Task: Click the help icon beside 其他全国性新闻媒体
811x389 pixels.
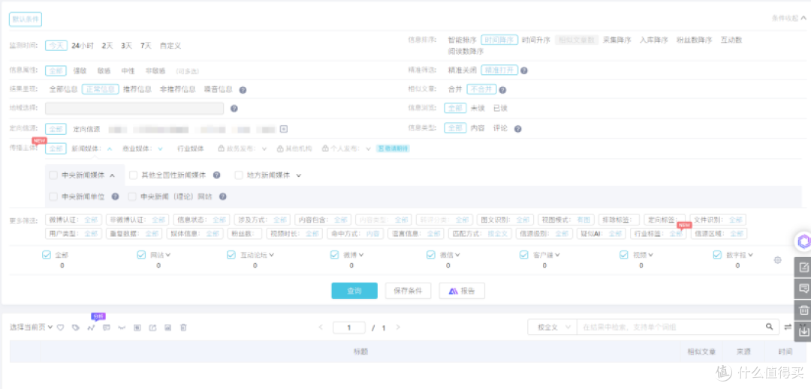Action: 217,175
